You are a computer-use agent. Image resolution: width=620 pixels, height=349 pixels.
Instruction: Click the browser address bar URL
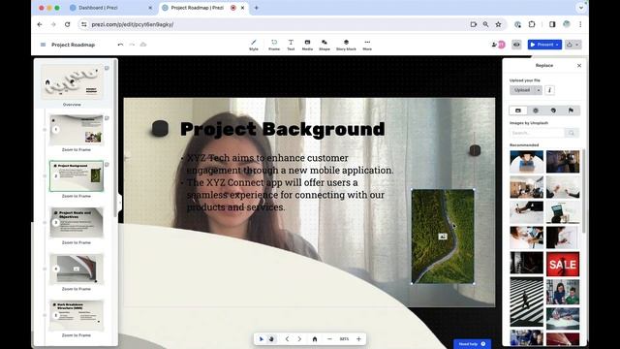click(133, 24)
